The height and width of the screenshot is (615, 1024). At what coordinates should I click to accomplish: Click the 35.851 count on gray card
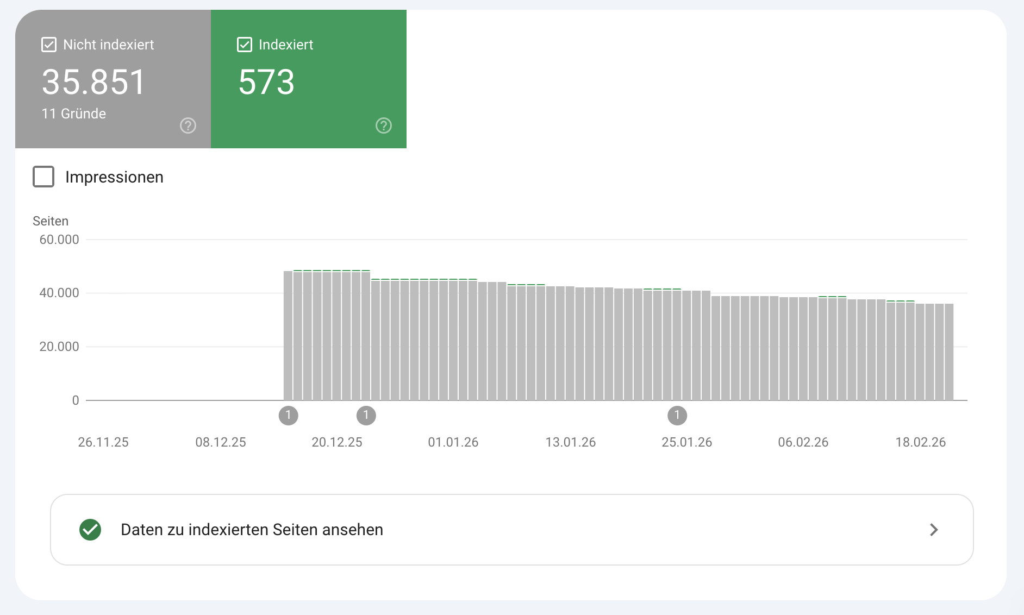click(x=93, y=82)
